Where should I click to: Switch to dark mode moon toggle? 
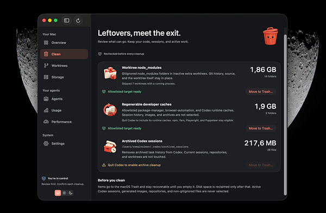tap(71, 193)
